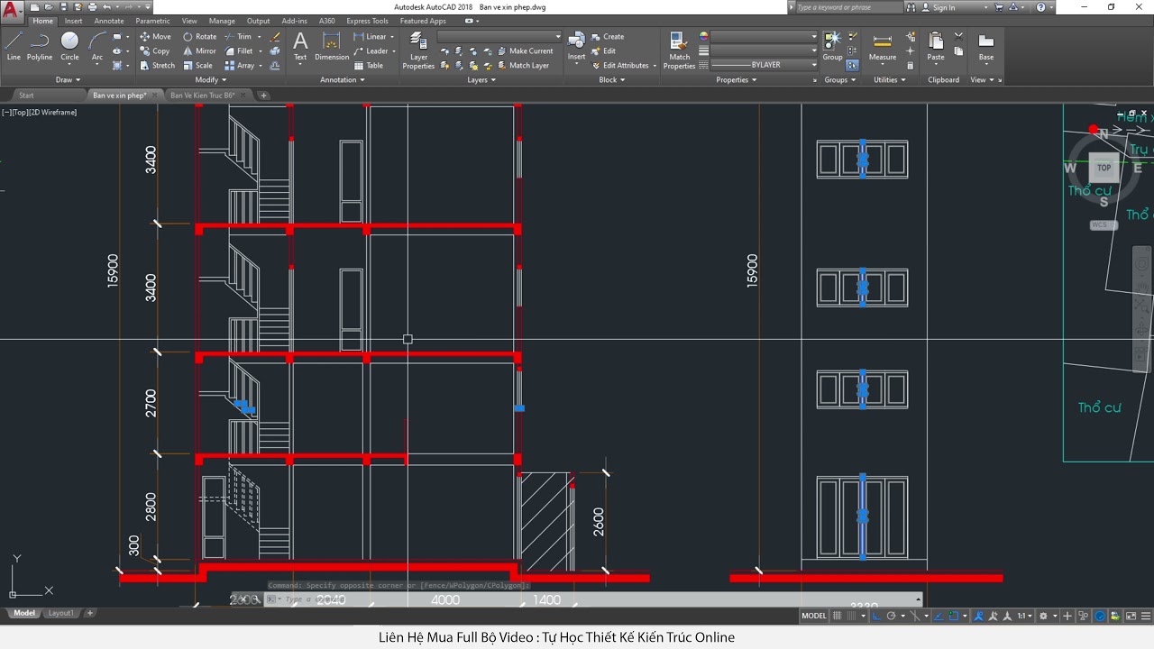Expand the Layers panel
Screen dimensions: 1154x649
pyautogui.click(x=481, y=79)
